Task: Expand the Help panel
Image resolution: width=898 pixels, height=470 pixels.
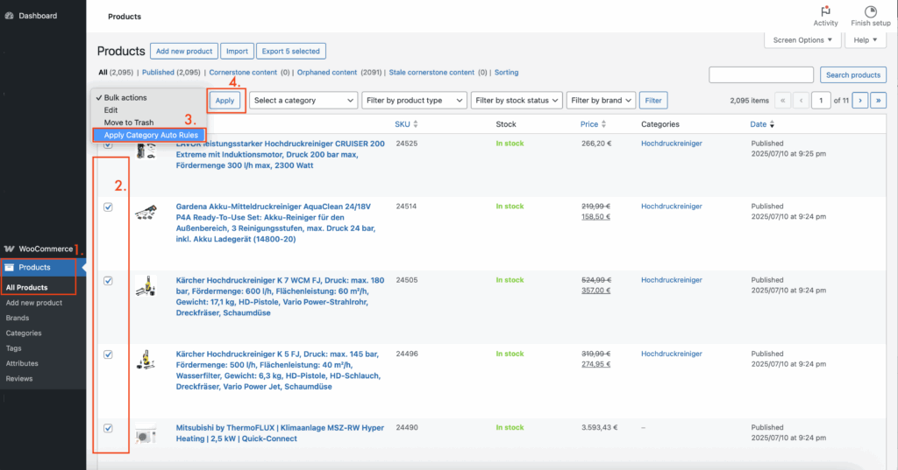Action: click(x=866, y=40)
